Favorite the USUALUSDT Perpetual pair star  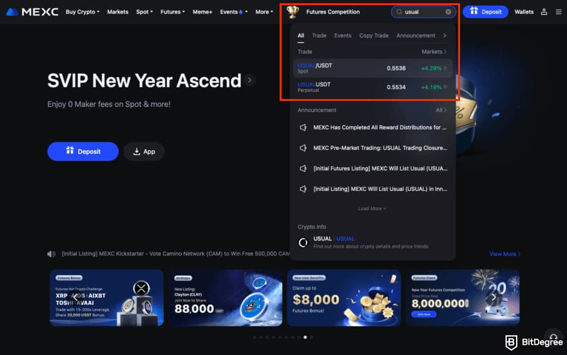(x=445, y=87)
